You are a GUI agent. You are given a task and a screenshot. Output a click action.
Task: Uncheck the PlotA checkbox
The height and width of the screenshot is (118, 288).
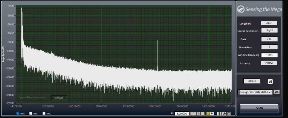[18, 113]
